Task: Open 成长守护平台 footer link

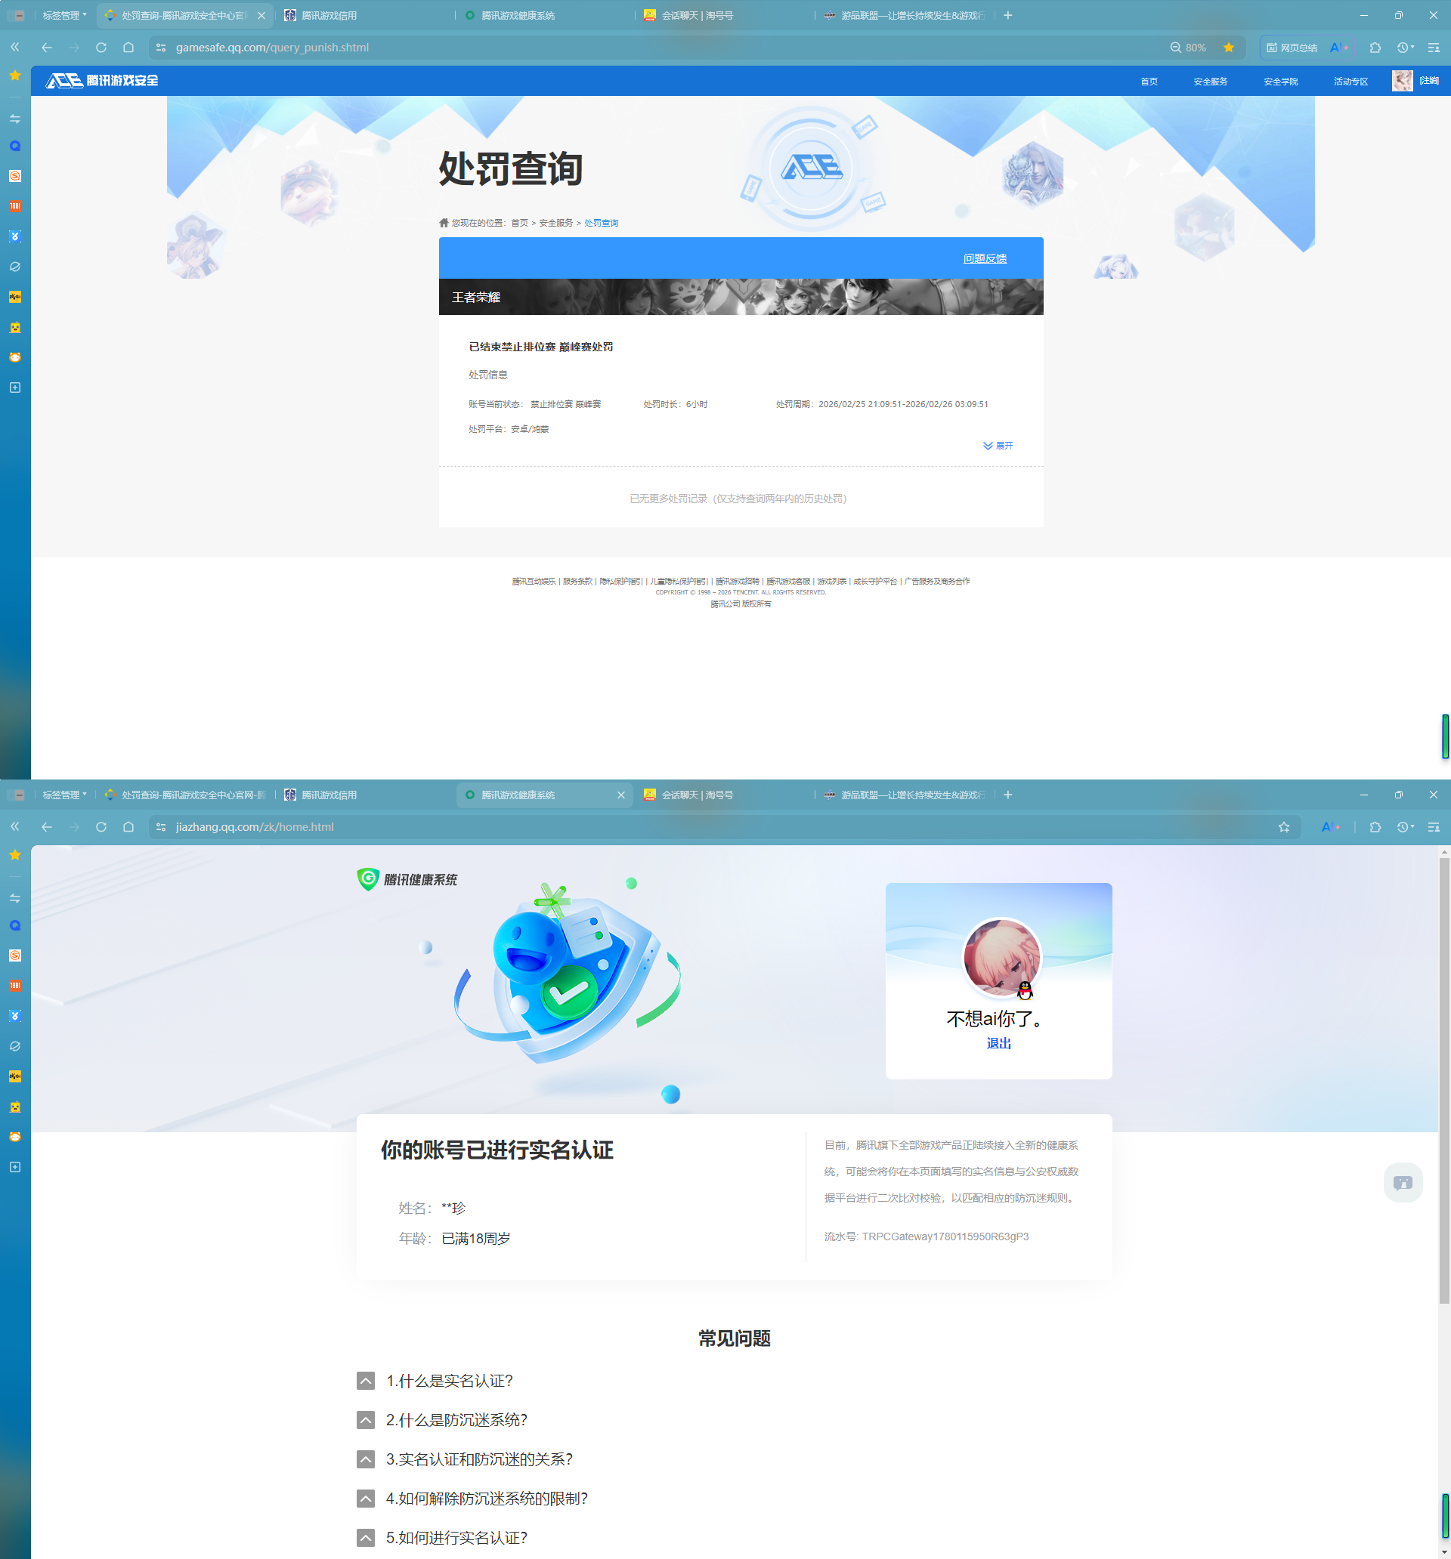Action: click(875, 581)
